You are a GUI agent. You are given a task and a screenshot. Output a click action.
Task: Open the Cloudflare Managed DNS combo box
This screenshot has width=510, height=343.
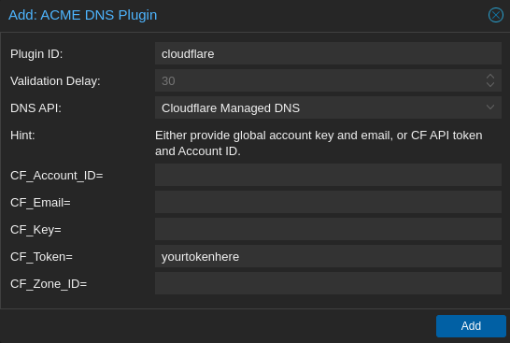328,107
